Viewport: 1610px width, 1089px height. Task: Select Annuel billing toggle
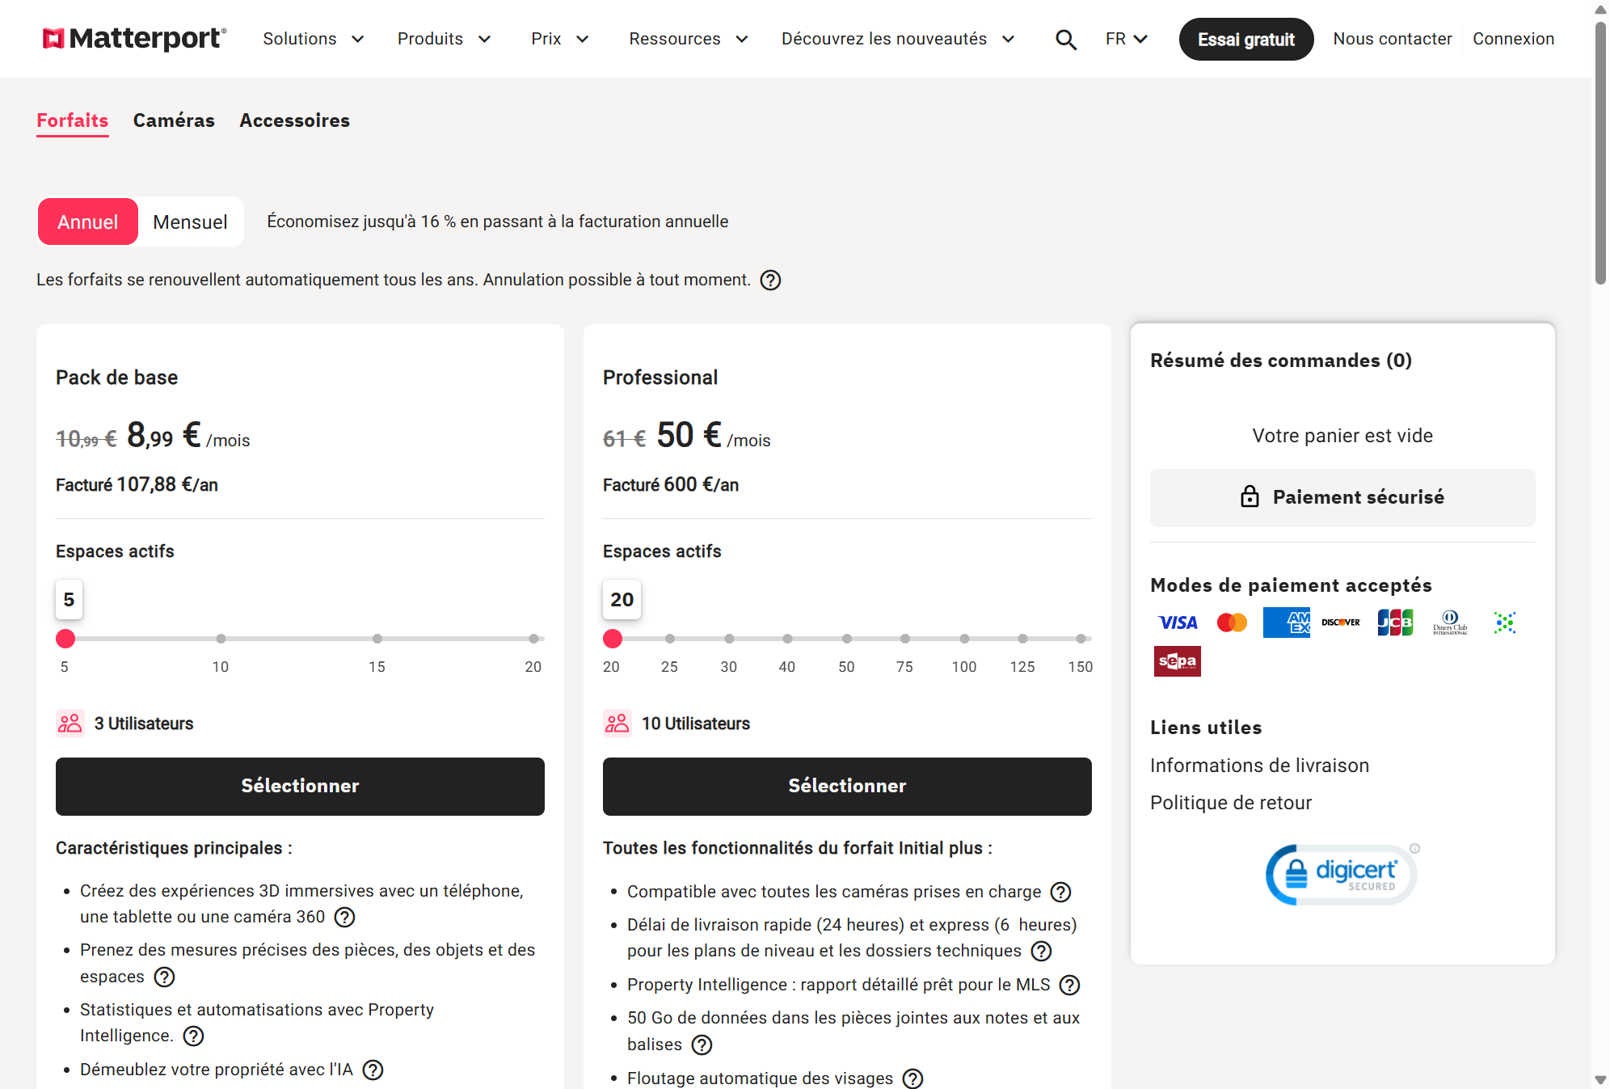tap(87, 222)
